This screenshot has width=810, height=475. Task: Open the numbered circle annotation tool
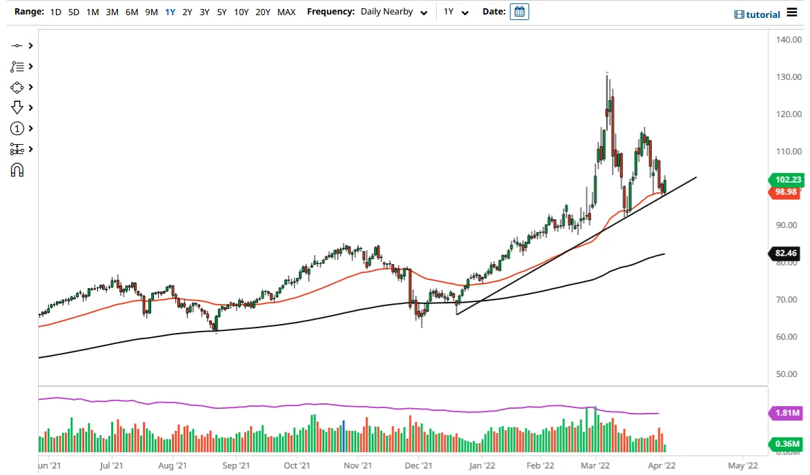point(17,128)
